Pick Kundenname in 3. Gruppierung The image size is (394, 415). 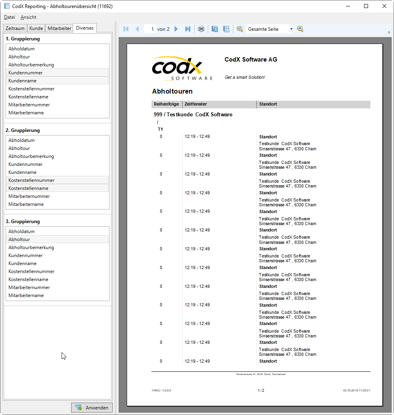[58, 263]
